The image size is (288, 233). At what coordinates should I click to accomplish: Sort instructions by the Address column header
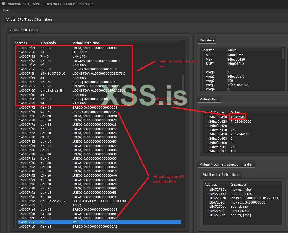[20, 43]
